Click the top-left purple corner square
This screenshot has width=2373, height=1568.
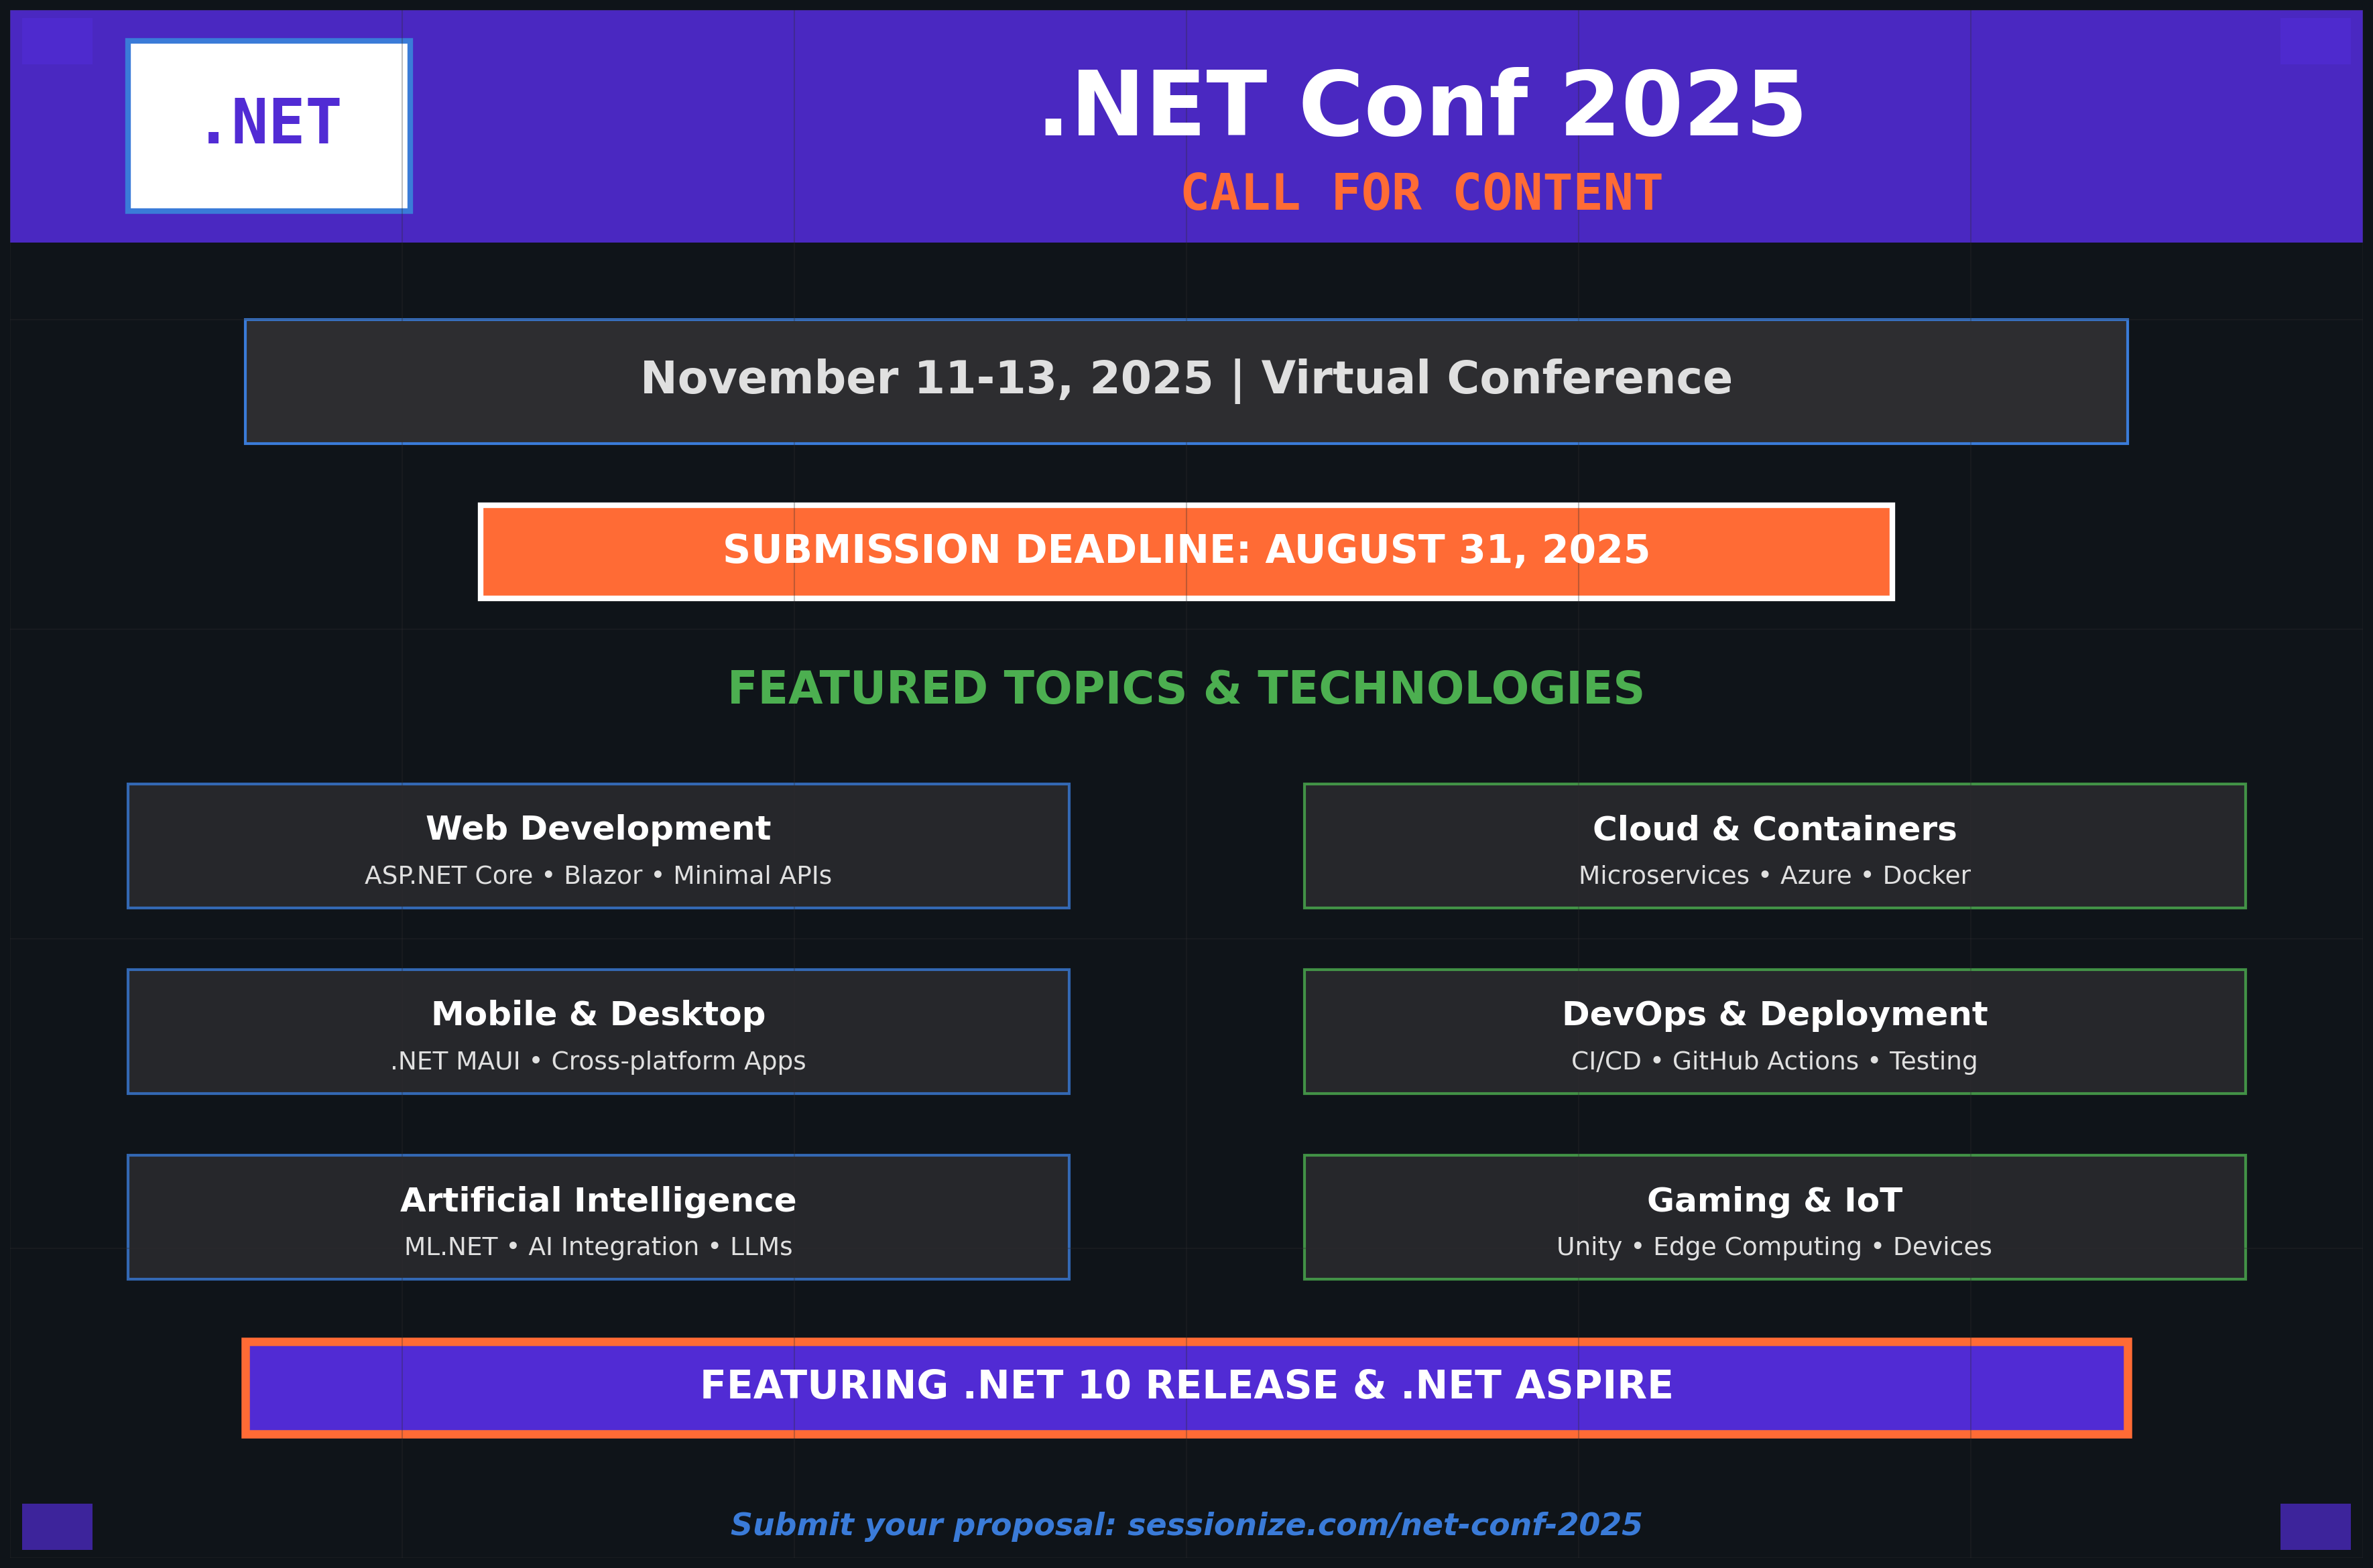coord(56,41)
